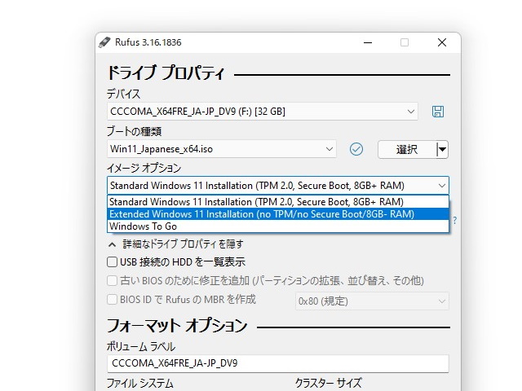Image resolution: width=522 pixels, height=391 pixels.
Task: Minimize the Rufus window
Action: pos(368,42)
